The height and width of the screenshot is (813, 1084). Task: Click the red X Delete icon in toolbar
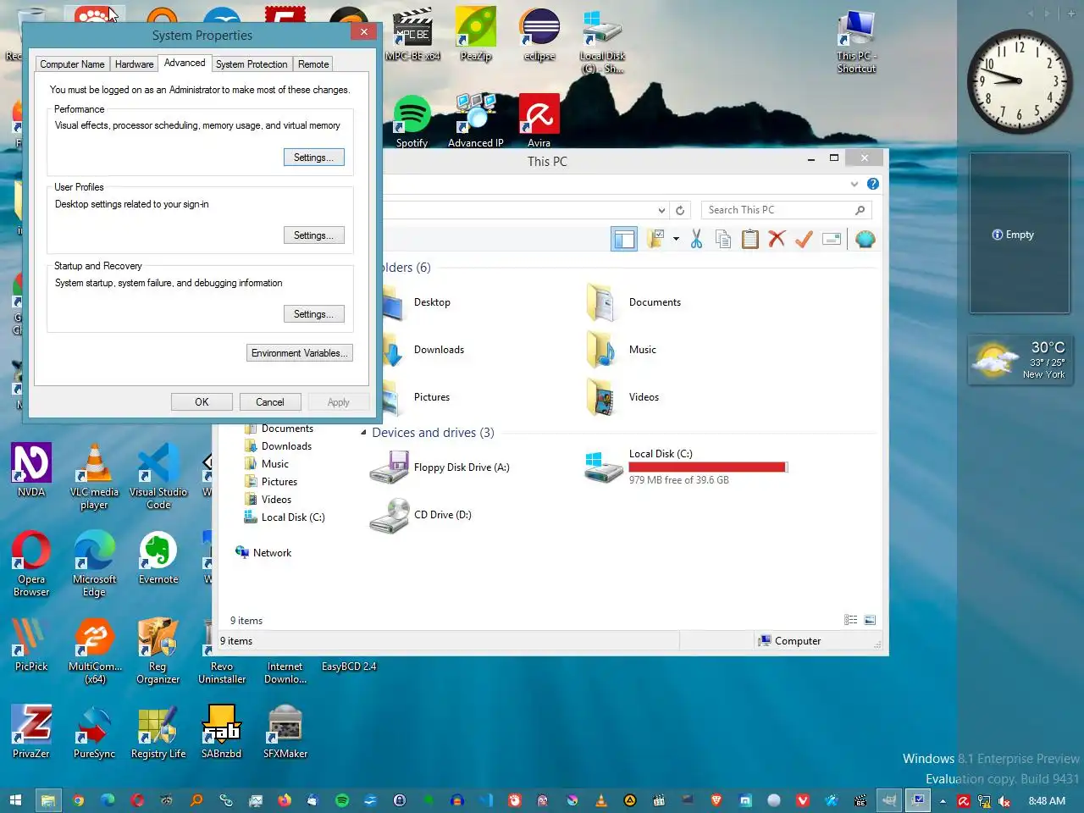click(x=777, y=240)
